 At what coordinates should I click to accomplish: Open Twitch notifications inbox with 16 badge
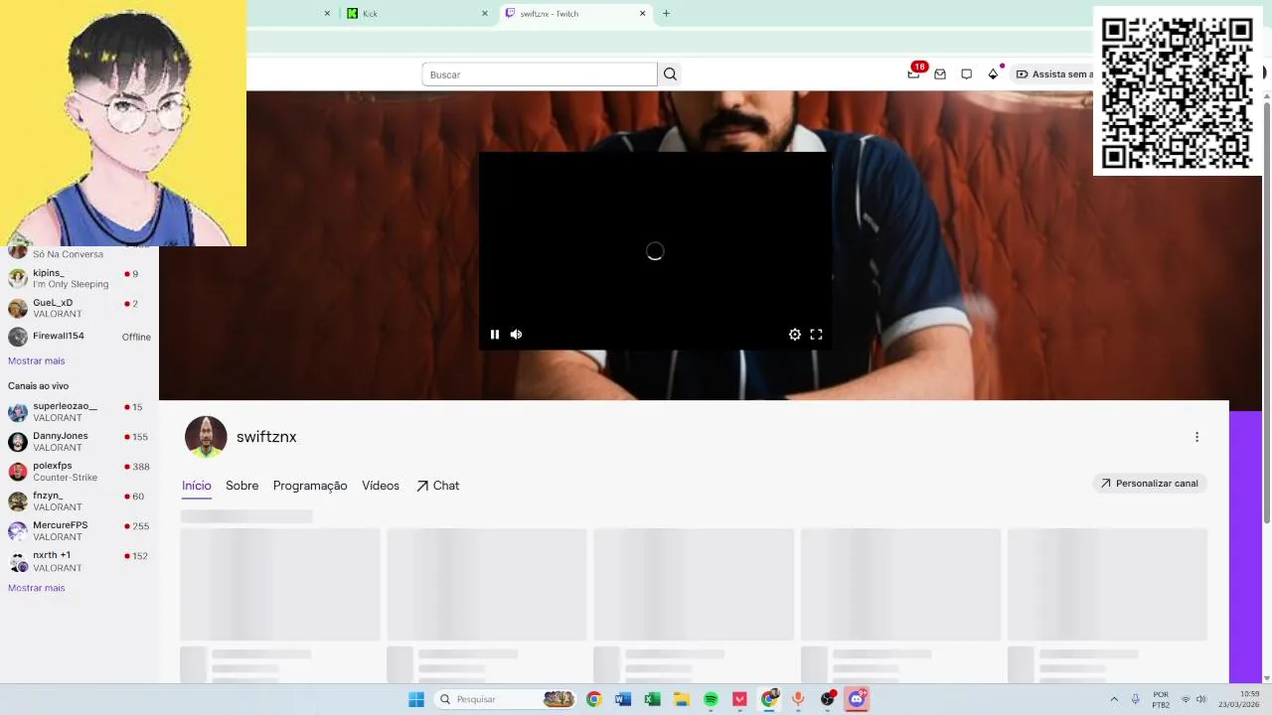pos(914,73)
